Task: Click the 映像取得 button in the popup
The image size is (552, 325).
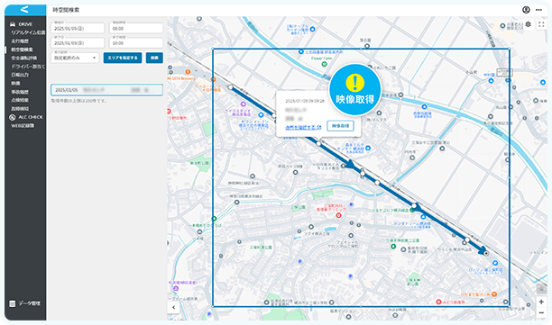Action: click(340, 126)
